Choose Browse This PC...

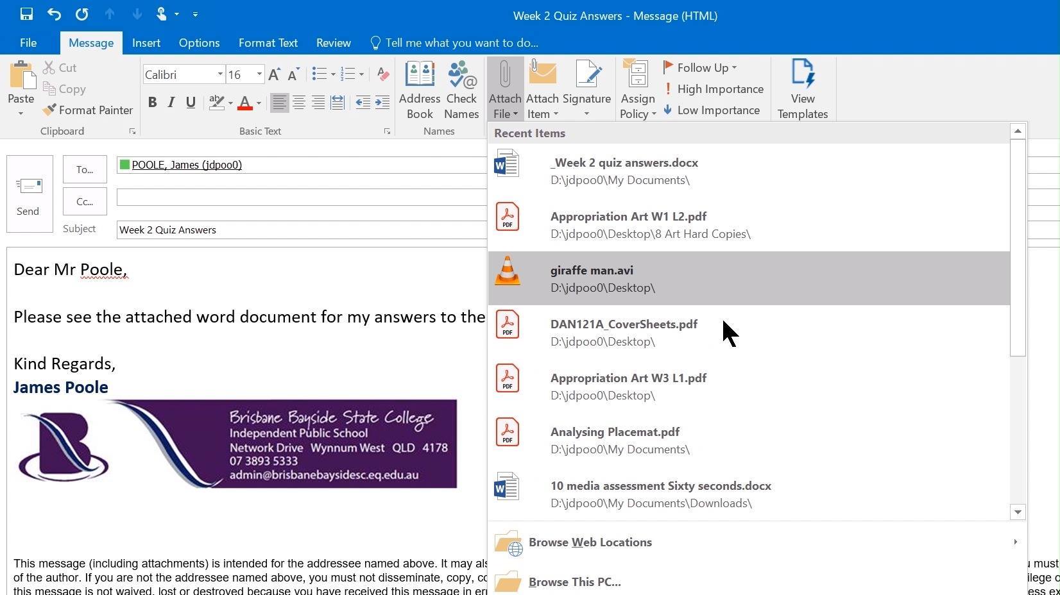pyautogui.click(x=757, y=582)
